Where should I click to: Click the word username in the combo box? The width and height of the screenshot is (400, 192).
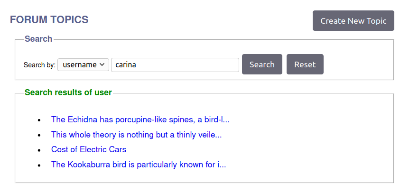pos(80,65)
